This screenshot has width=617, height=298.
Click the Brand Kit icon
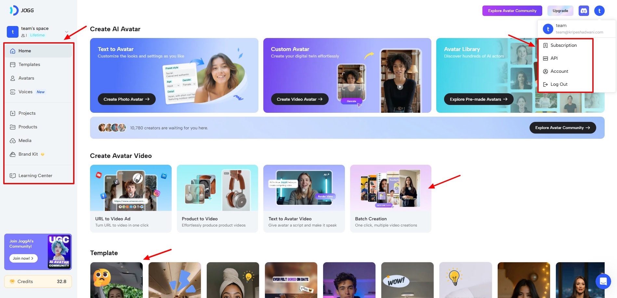13,154
